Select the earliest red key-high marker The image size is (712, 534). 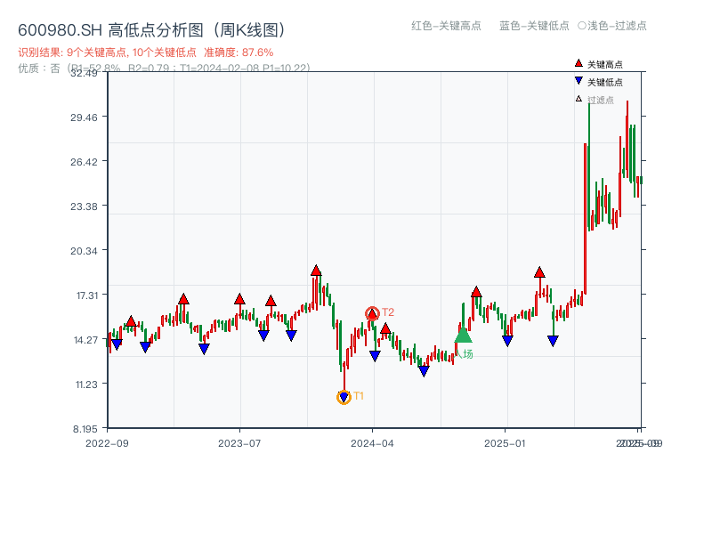point(131,321)
